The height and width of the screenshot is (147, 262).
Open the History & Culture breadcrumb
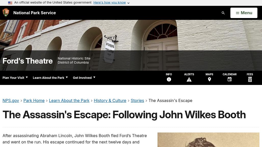(110, 100)
